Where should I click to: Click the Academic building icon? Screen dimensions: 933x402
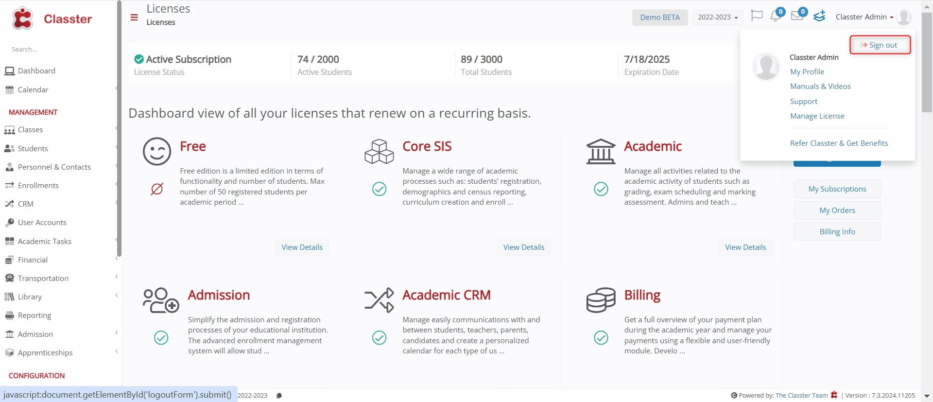pos(601,151)
